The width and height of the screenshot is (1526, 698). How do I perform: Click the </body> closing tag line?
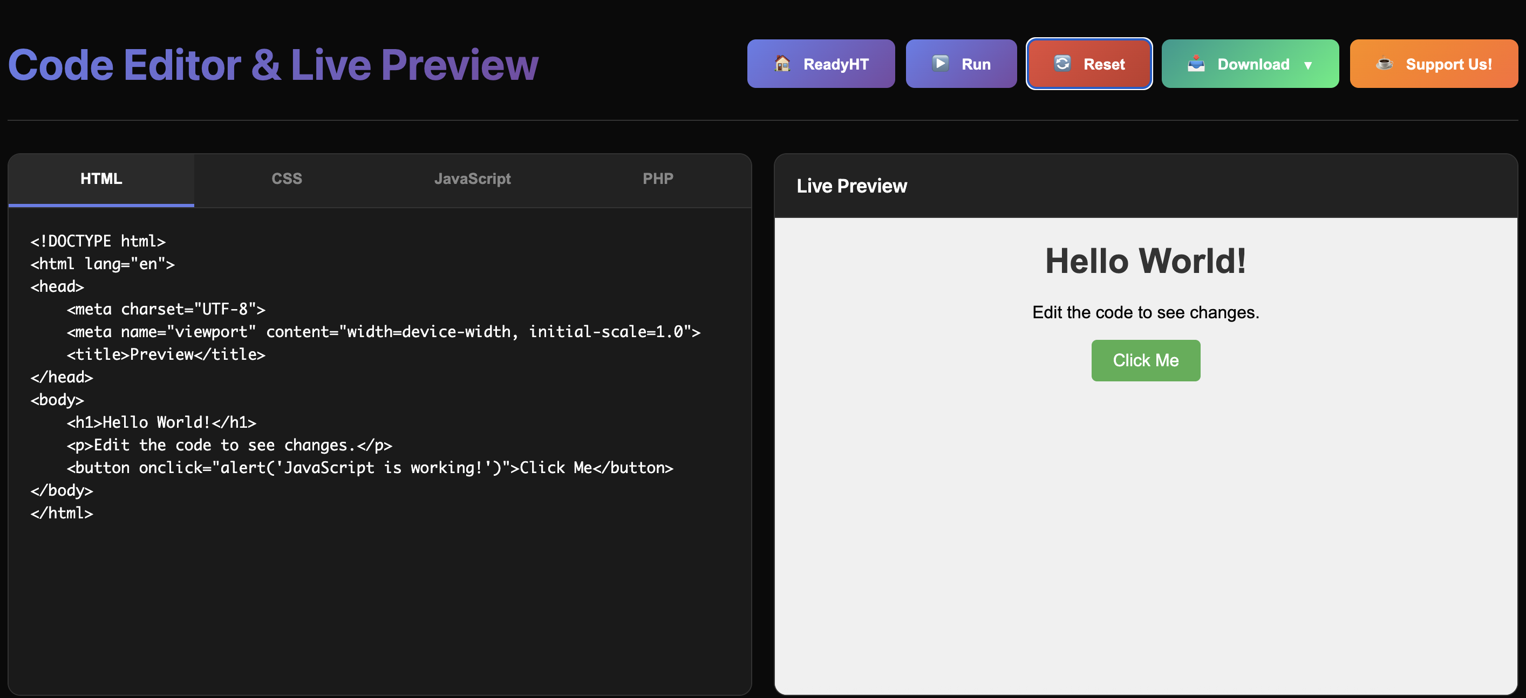click(62, 490)
